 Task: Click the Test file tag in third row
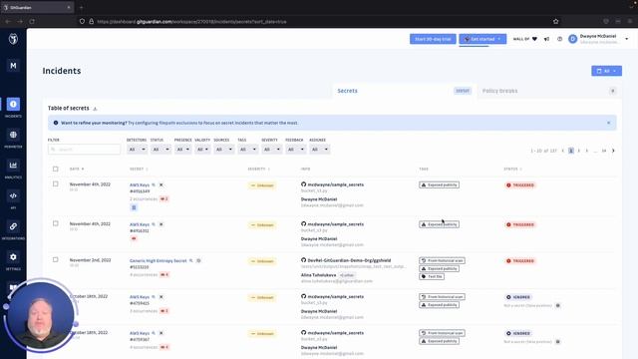click(432, 276)
